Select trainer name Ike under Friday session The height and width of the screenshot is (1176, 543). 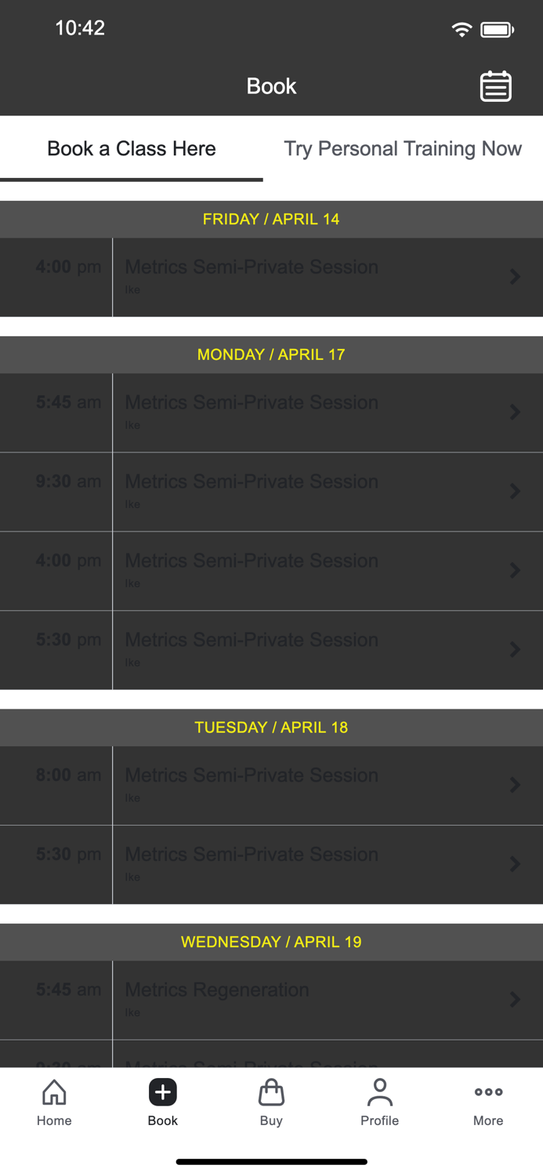[133, 289]
